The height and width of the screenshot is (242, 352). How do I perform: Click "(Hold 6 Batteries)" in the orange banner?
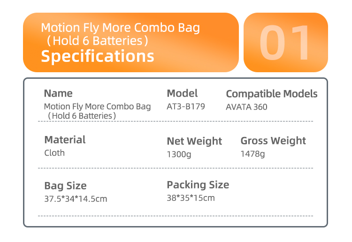(98, 41)
